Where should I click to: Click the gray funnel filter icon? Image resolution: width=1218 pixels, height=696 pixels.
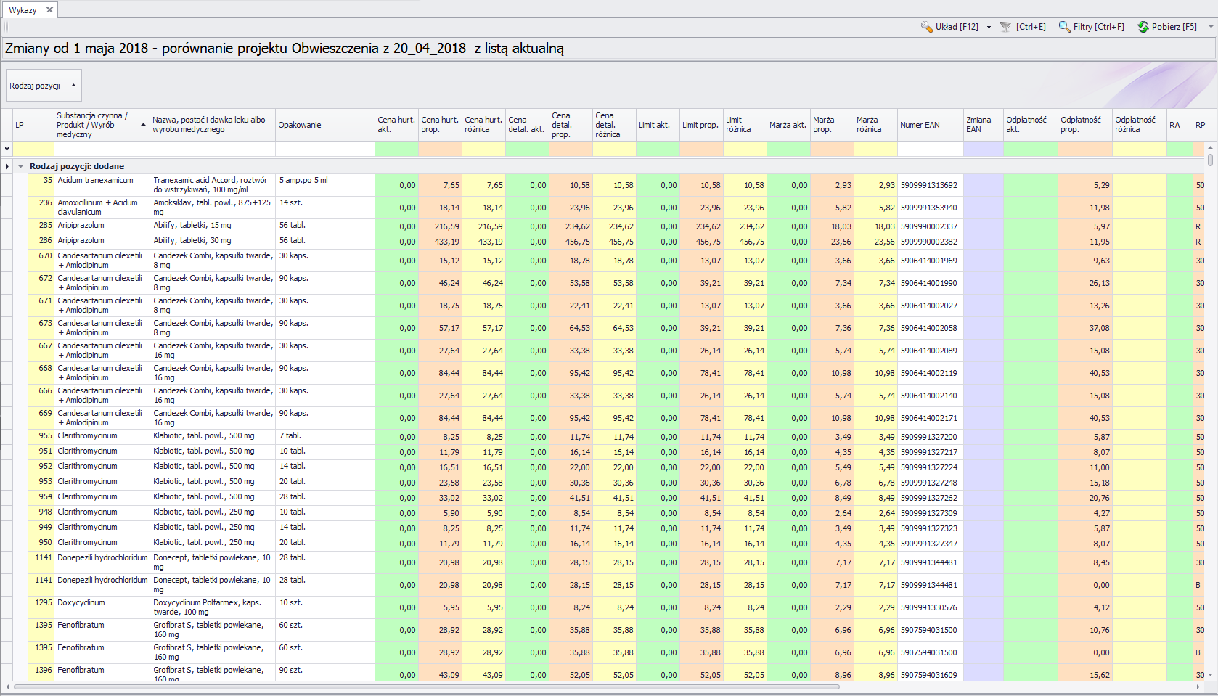click(1005, 27)
